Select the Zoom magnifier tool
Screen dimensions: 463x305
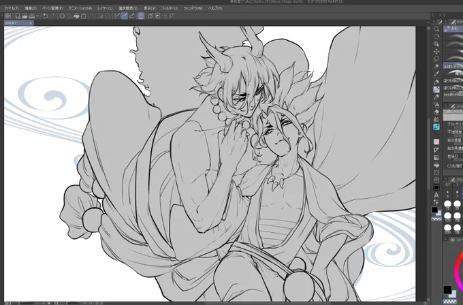pos(436,29)
